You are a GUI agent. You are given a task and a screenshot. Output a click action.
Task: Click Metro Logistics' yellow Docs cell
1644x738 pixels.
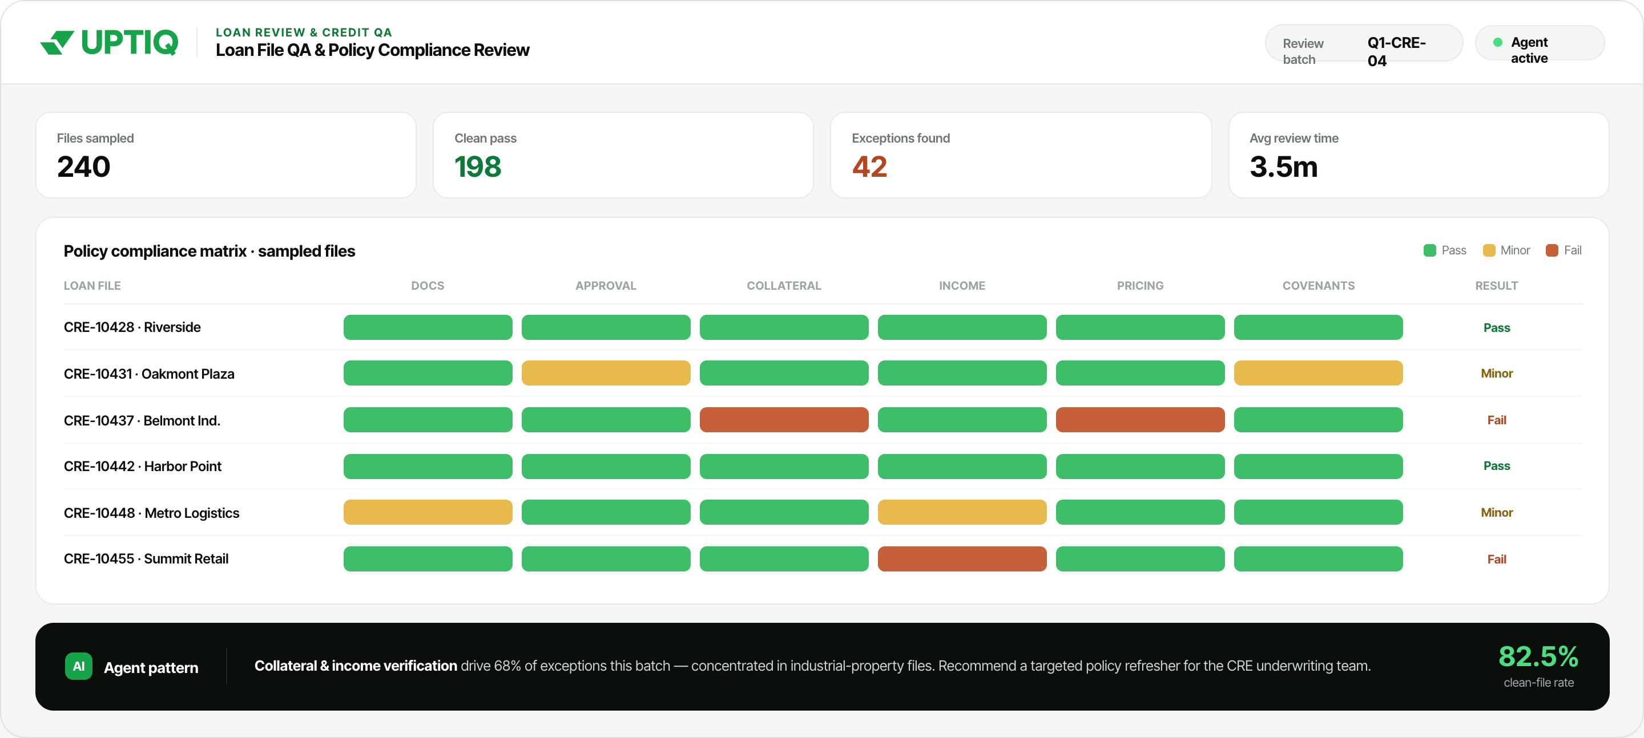click(x=428, y=512)
